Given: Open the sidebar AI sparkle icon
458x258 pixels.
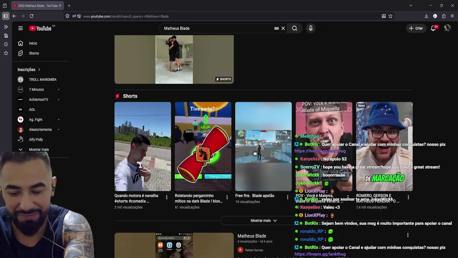Looking at the screenshot, I should coord(6,27).
